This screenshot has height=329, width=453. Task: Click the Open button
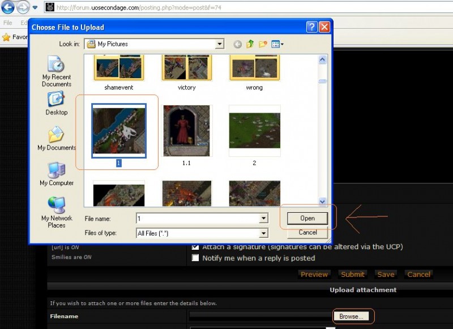(x=307, y=218)
